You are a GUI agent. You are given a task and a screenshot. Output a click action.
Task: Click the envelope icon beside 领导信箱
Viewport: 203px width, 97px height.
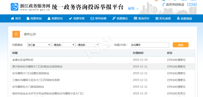[92, 19]
